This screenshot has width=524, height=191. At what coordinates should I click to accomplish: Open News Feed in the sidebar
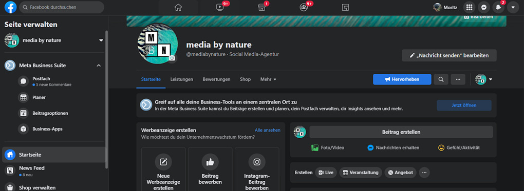coord(53,171)
